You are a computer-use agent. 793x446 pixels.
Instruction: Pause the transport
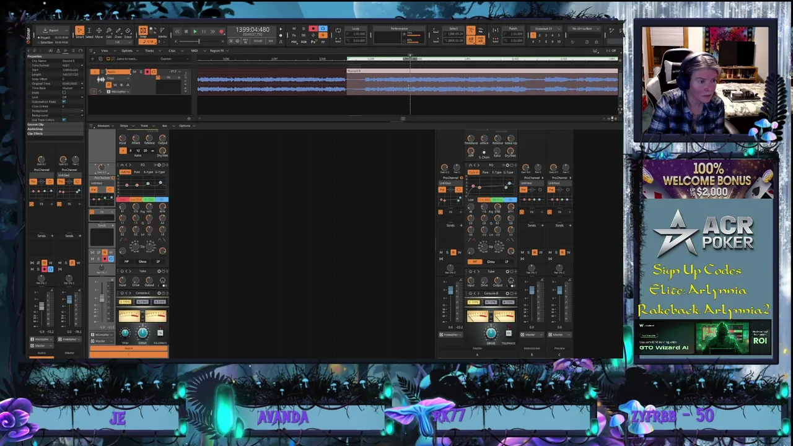[x=204, y=32]
